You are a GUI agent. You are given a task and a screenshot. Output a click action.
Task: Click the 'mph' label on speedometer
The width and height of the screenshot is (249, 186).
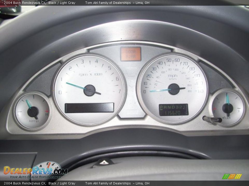click(x=173, y=76)
